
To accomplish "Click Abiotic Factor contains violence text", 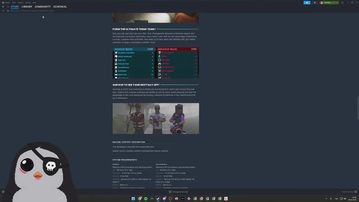I will [x=141, y=151].
